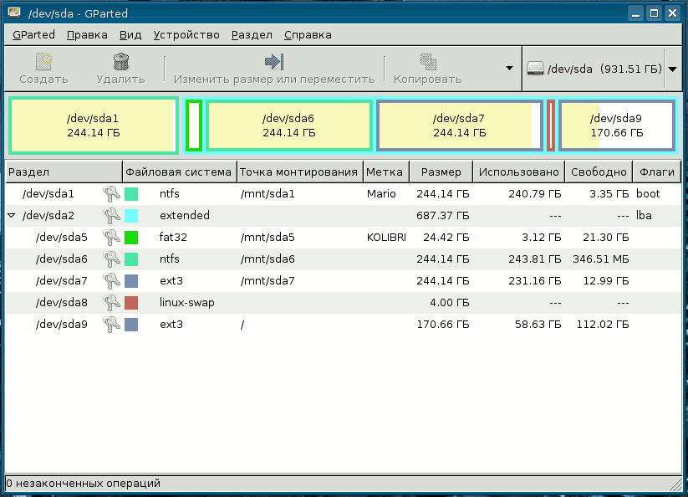Expand the toolbar overflow arrow
Image resolution: width=688 pixels, height=497 pixels.
tap(508, 69)
